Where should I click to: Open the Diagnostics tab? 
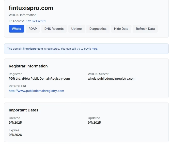(98, 29)
